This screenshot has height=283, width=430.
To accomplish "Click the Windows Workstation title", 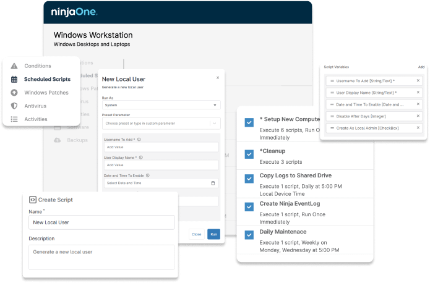I will 93,35.
